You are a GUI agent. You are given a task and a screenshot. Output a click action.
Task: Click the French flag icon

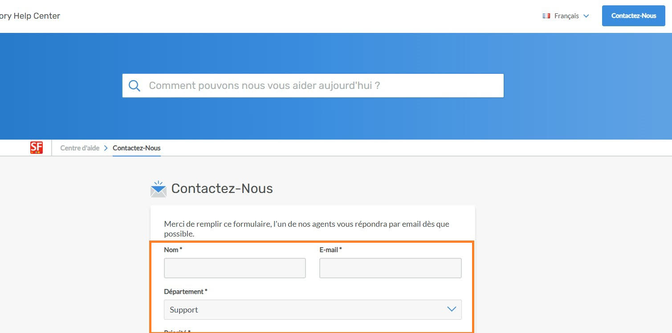tap(546, 16)
